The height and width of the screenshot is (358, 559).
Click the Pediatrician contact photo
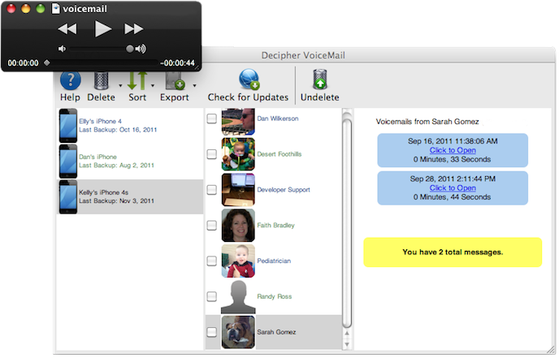[238, 261]
